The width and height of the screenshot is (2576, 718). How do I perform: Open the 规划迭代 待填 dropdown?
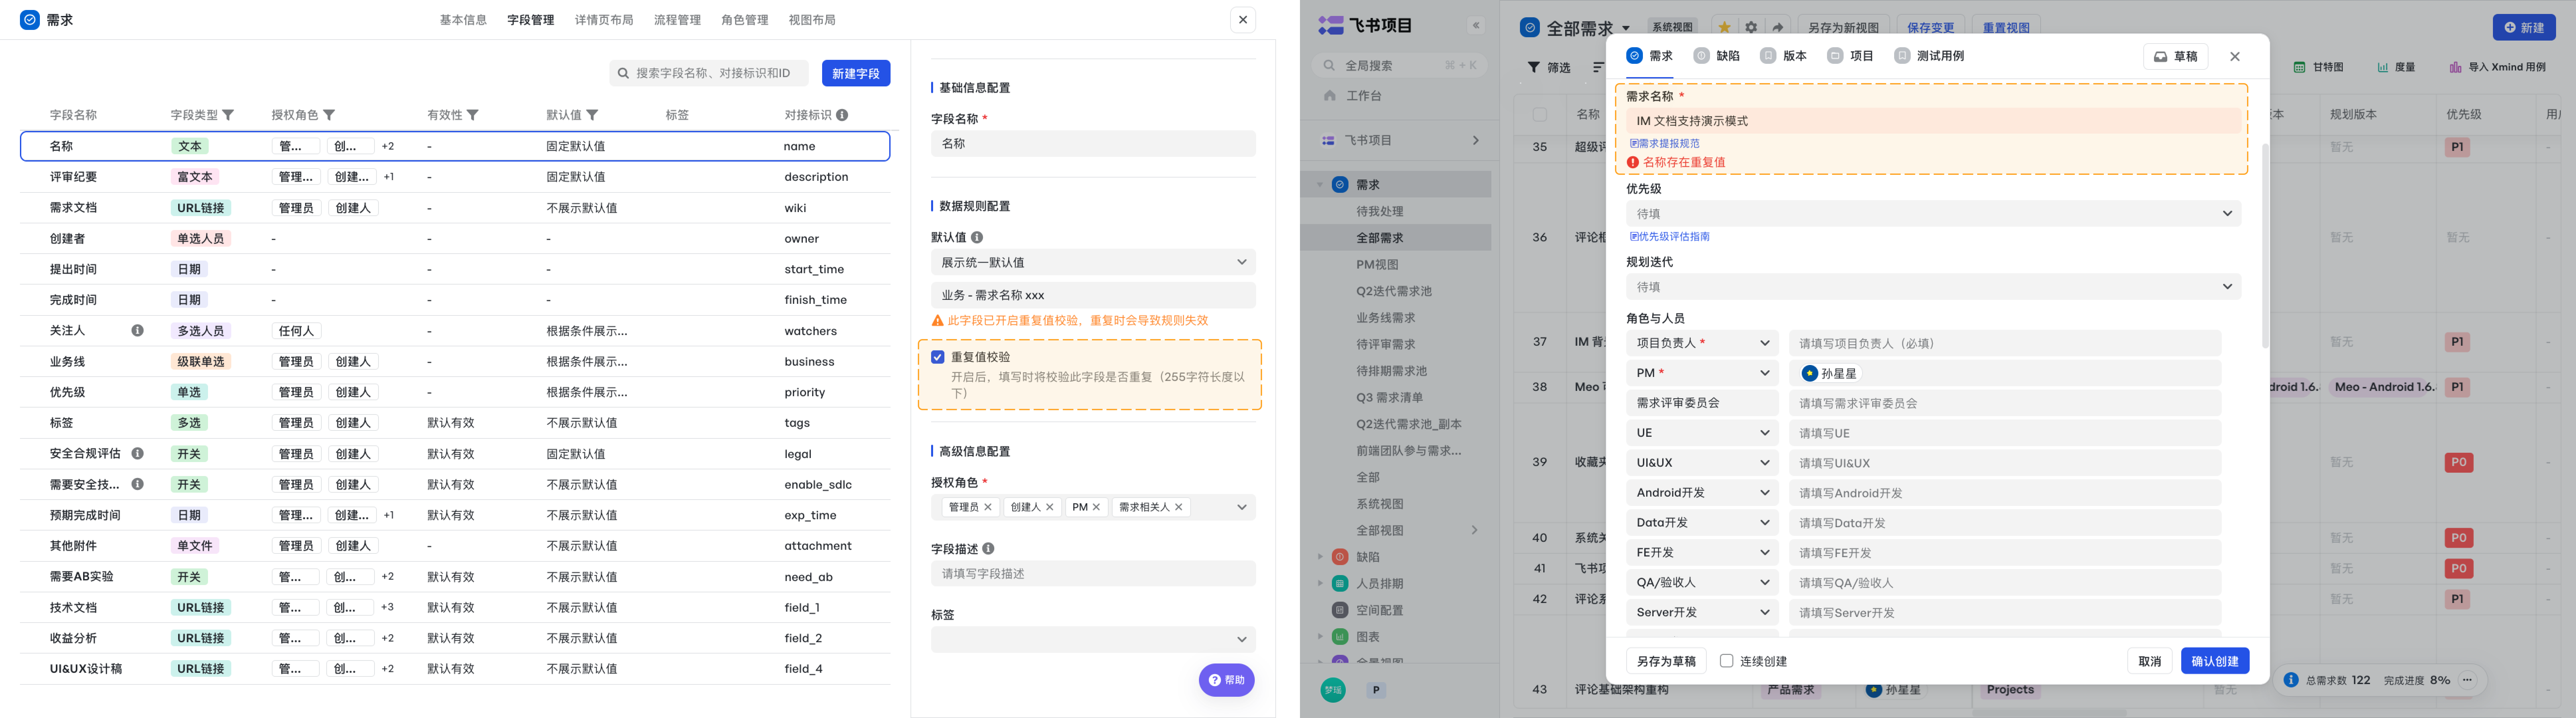[1933, 287]
